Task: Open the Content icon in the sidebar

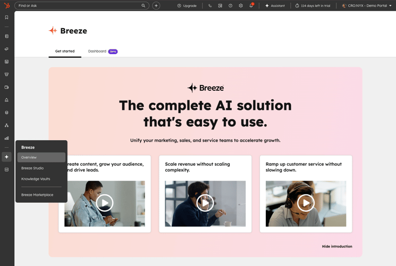Action: click(x=6, y=62)
